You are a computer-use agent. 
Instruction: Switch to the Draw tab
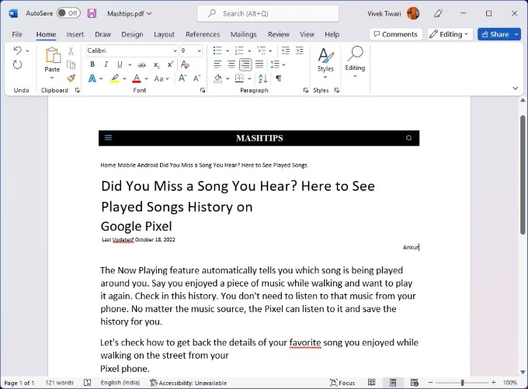click(x=102, y=34)
